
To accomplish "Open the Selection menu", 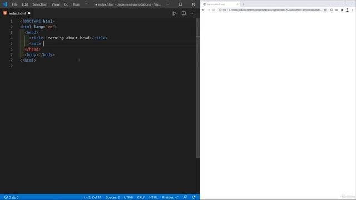I will click(39, 4).
